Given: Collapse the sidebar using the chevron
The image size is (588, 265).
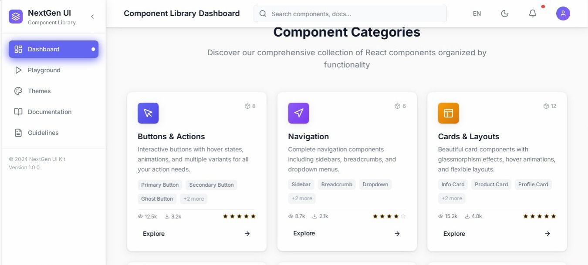Looking at the screenshot, I should 92,17.
